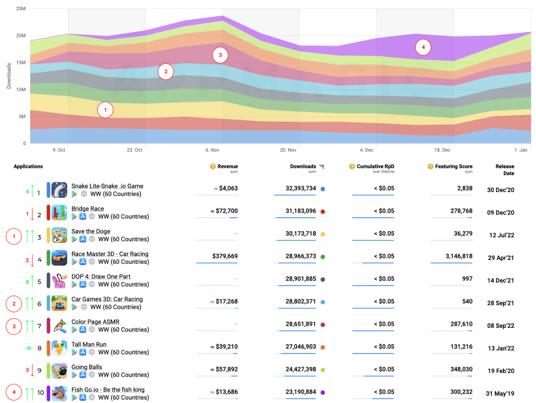Click the purple dot for Fish Go.io downloads
The image size is (536, 403).
pyautogui.click(x=323, y=392)
